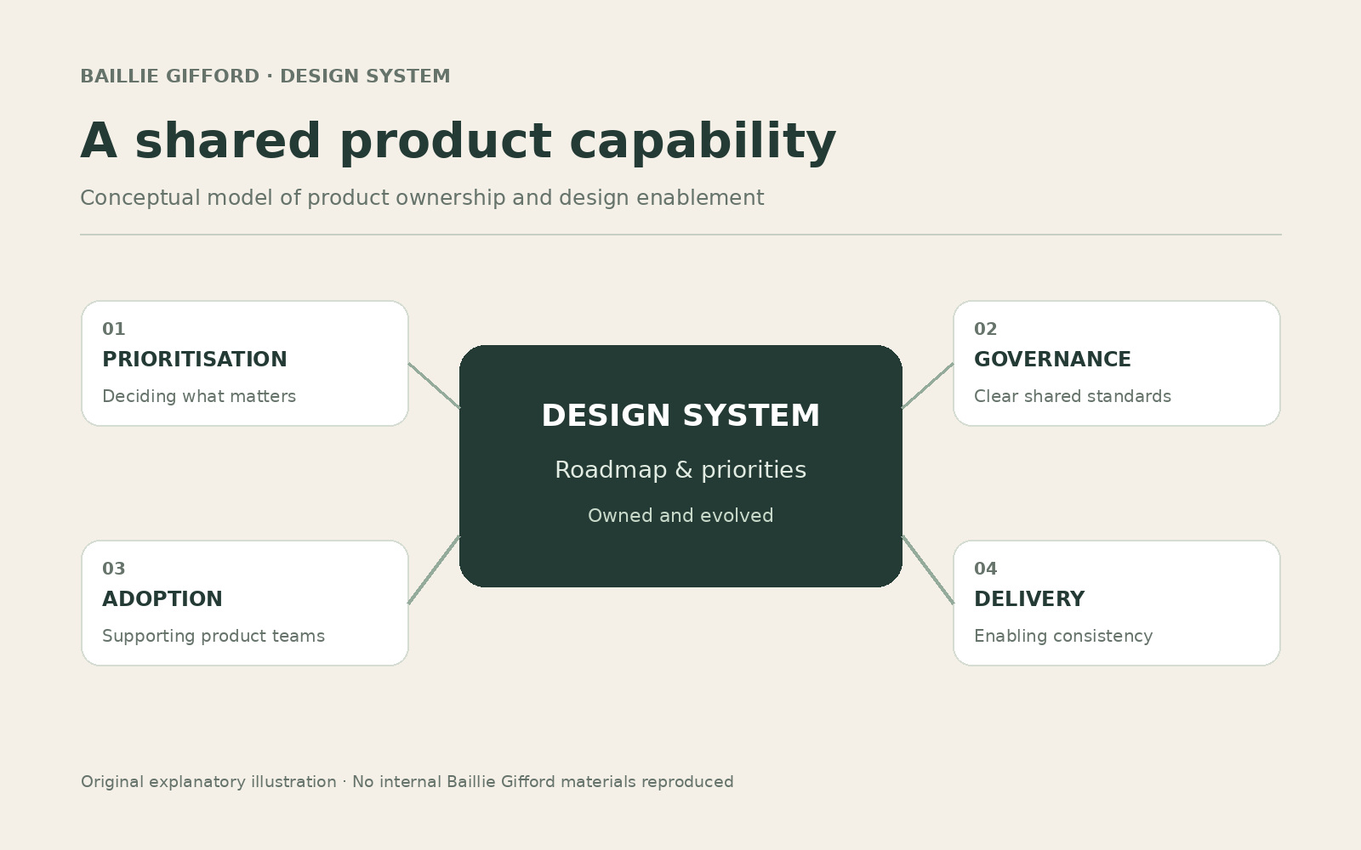Click the text "Enabling consistency"
This screenshot has width=1361, height=850.
(x=1063, y=636)
